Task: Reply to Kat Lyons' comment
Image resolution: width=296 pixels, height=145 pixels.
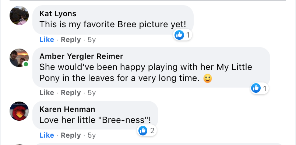Action: [x=71, y=40]
